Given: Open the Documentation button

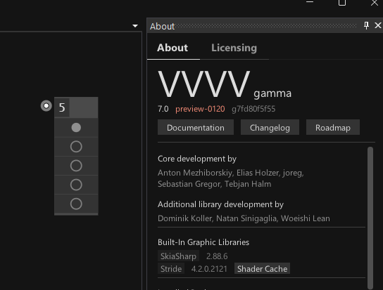Looking at the screenshot, I should (x=196, y=128).
